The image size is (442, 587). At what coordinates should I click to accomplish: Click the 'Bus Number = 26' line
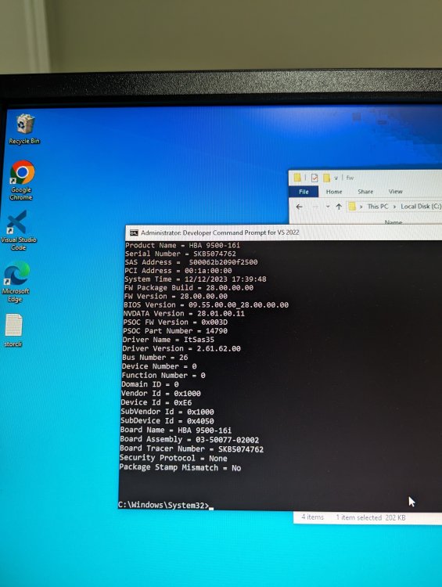point(155,358)
